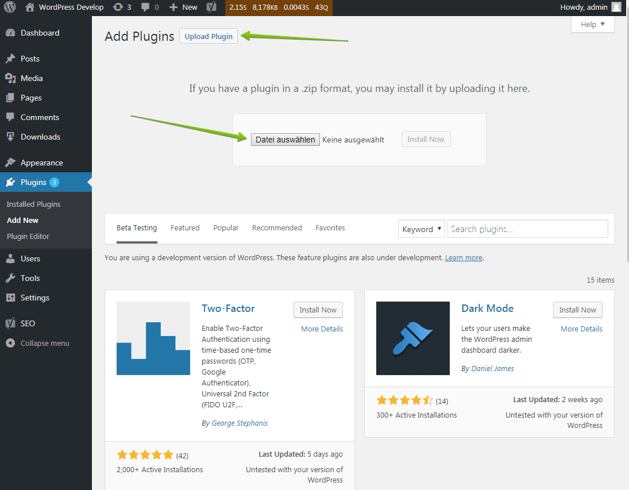The image size is (629, 490).
Task: Click the home icon beside WordPress Develop
Action: (x=30, y=7)
